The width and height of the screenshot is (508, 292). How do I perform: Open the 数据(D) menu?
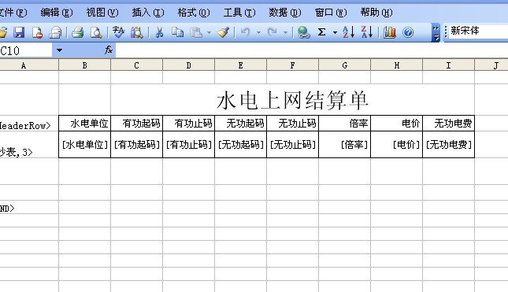pyautogui.click(x=285, y=13)
